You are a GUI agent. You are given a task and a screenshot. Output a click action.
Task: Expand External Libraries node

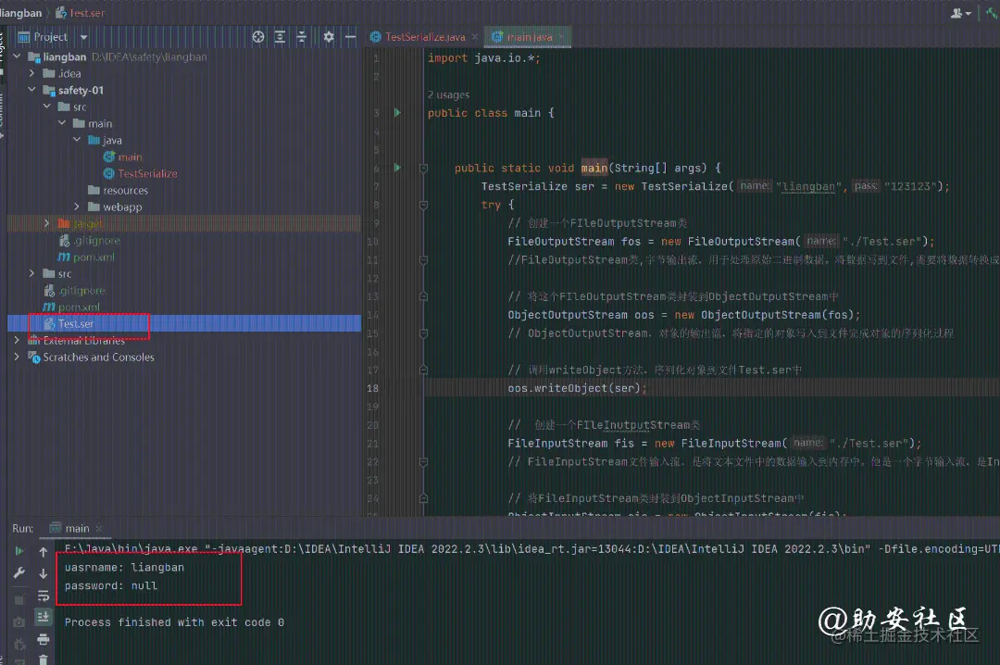tap(17, 340)
